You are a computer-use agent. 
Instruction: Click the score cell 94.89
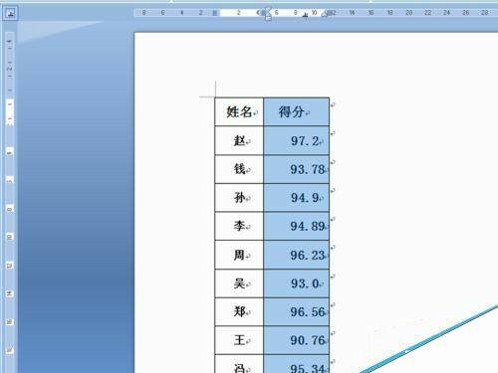click(296, 226)
